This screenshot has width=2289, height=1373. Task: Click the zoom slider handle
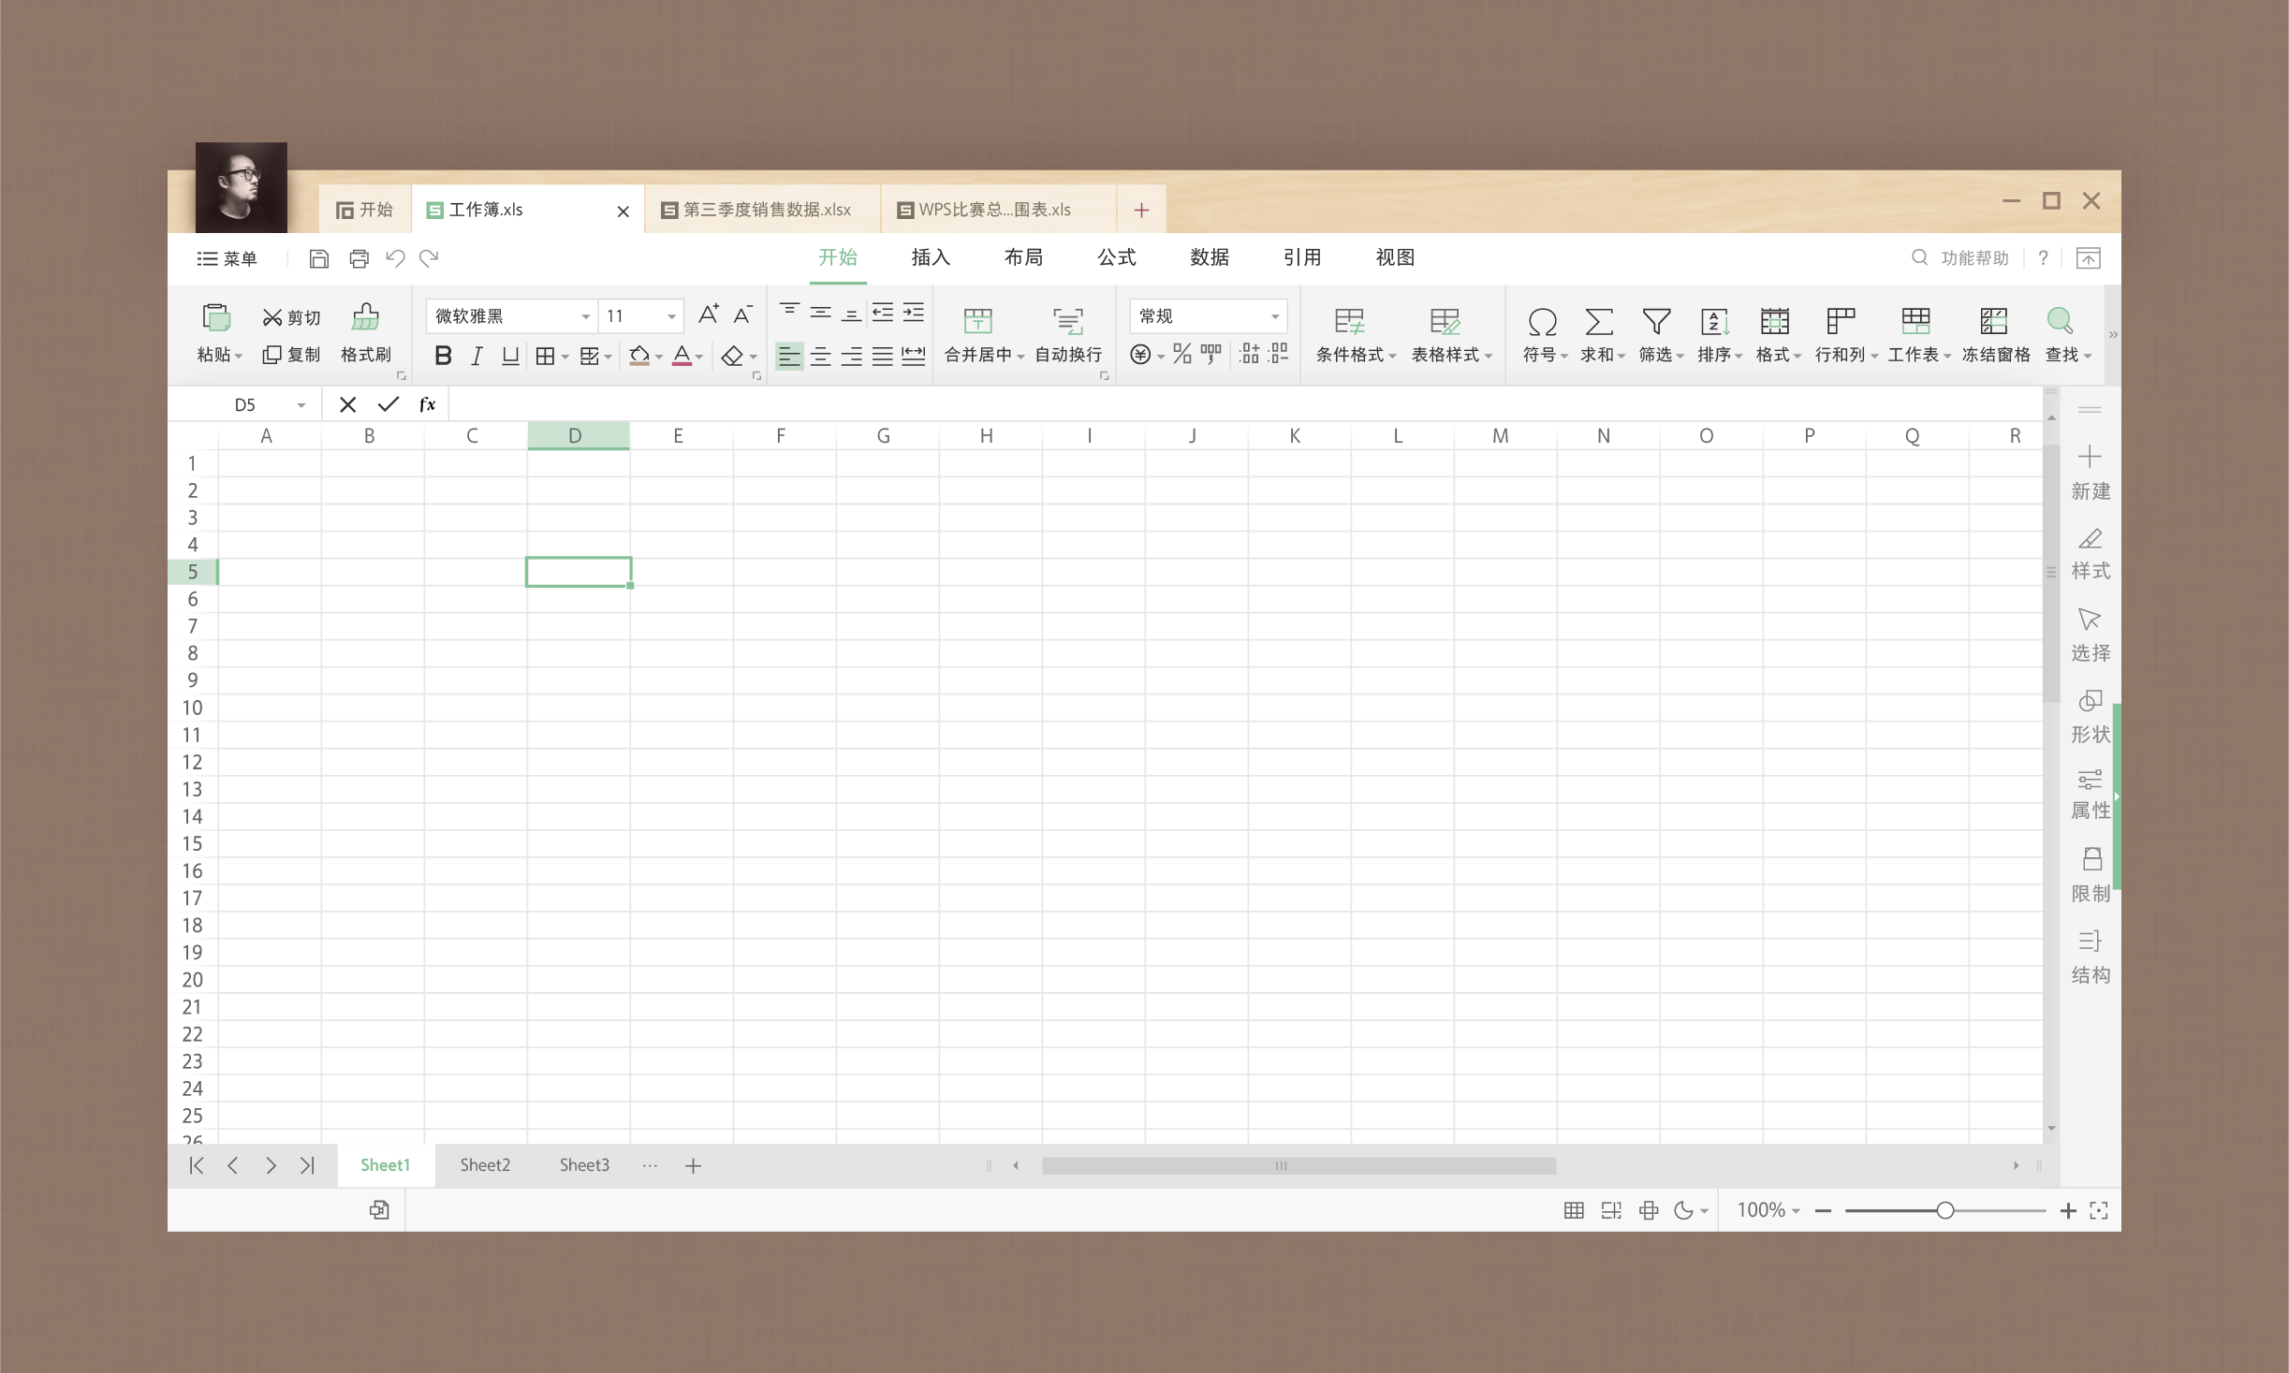pyautogui.click(x=1944, y=1210)
